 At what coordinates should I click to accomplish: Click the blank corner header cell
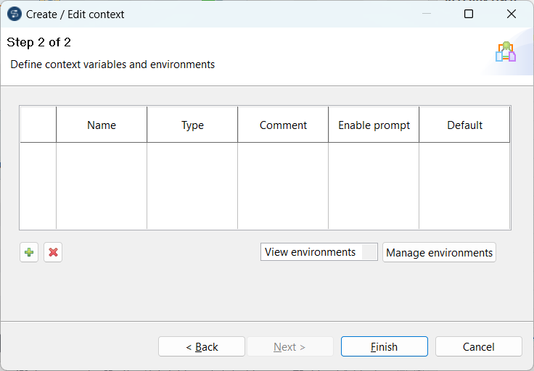coord(38,125)
